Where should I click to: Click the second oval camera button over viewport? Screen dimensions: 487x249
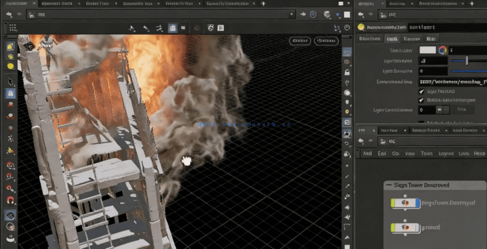(326, 41)
